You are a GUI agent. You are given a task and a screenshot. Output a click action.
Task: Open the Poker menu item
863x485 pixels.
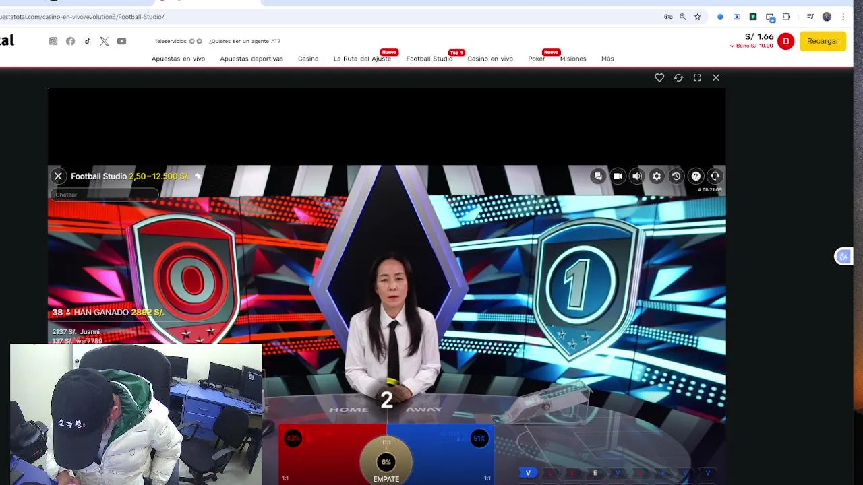(x=537, y=59)
